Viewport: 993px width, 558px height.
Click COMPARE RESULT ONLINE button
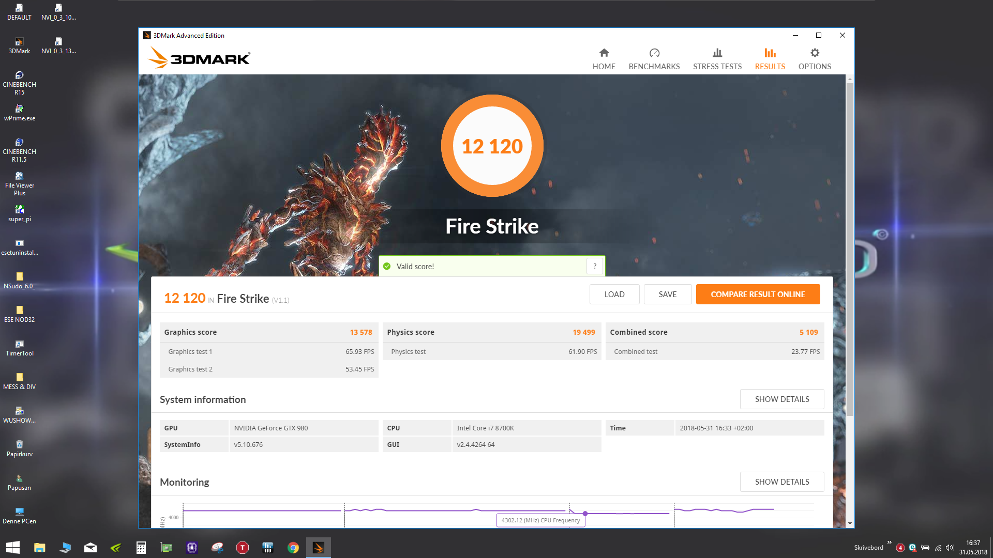point(758,294)
